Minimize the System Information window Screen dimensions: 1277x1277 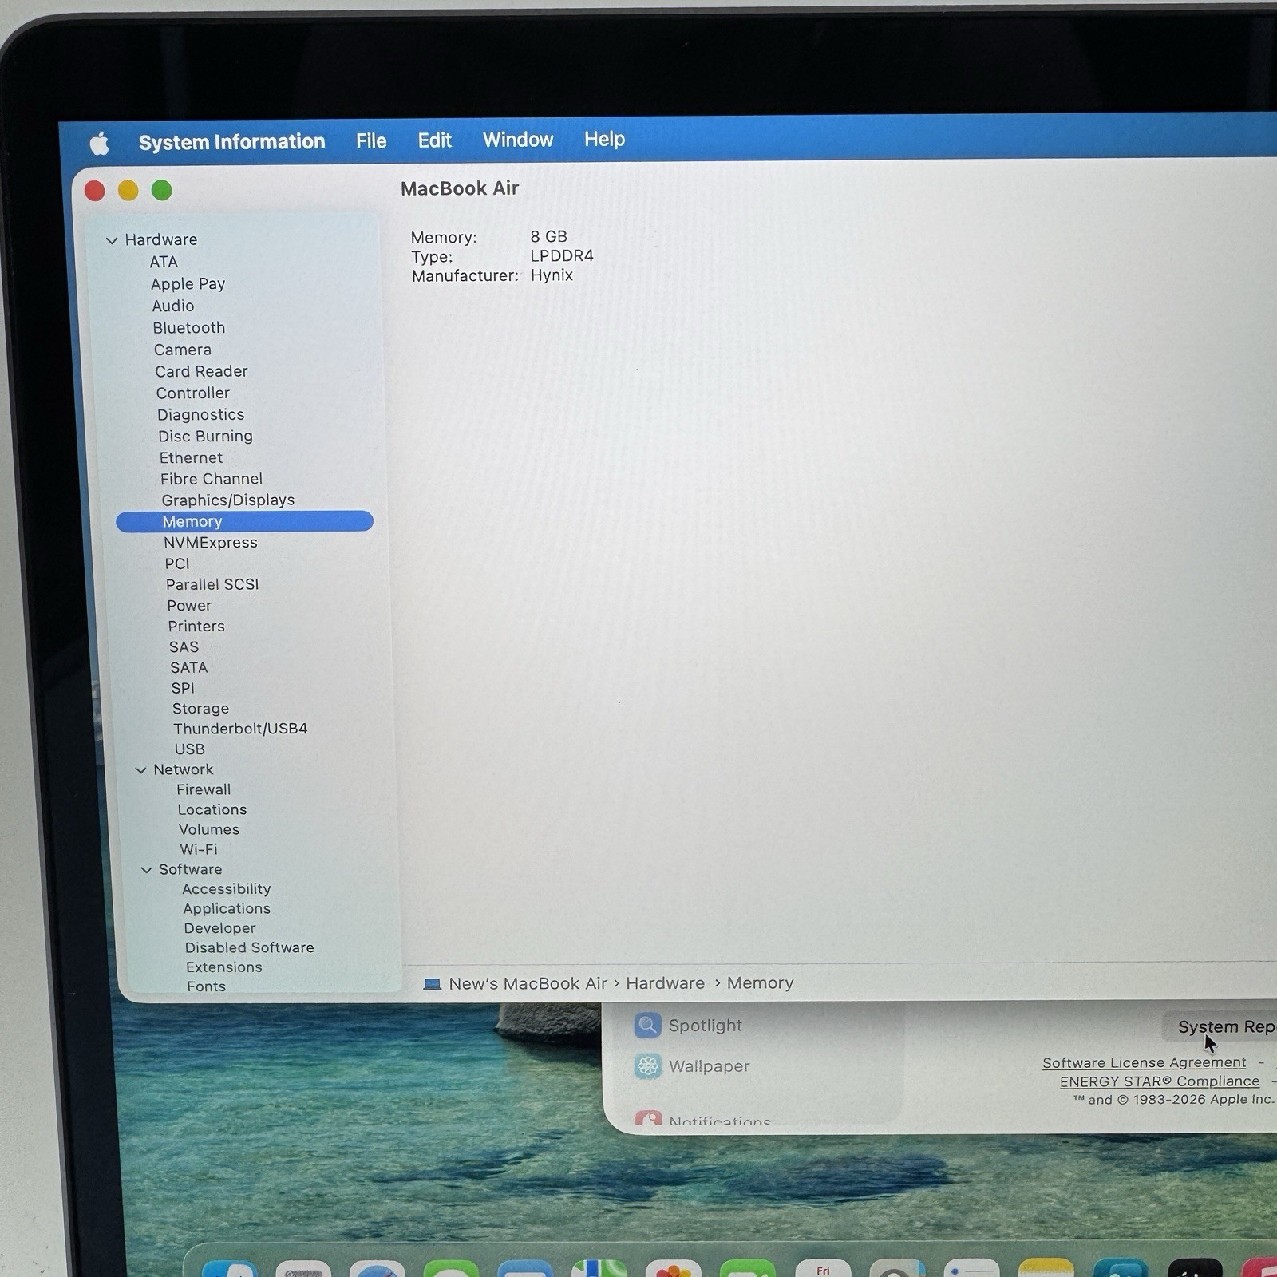[128, 191]
